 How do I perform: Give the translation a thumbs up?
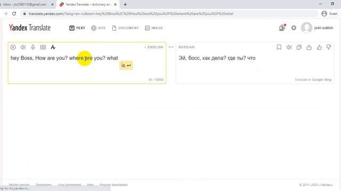pos(319,47)
